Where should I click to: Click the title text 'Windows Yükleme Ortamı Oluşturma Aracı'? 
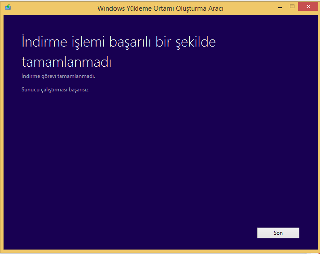pyautogui.click(x=160, y=9)
